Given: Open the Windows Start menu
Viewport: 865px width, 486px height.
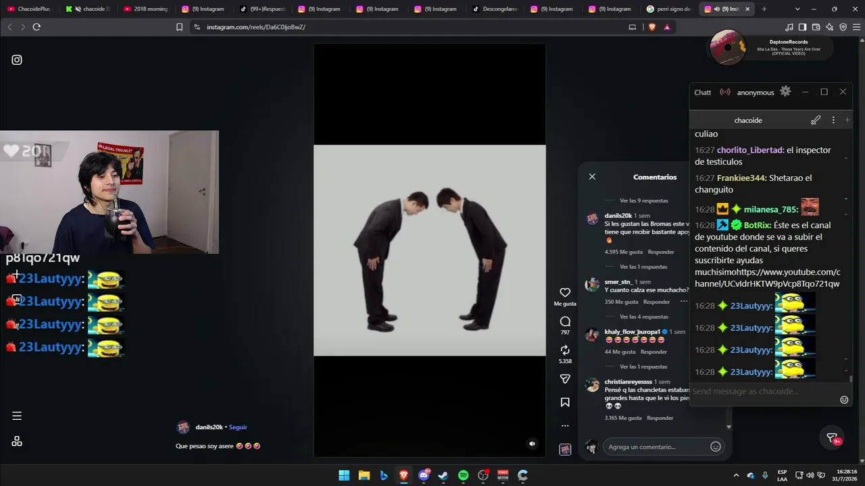Looking at the screenshot, I should [x=344, y=475].
